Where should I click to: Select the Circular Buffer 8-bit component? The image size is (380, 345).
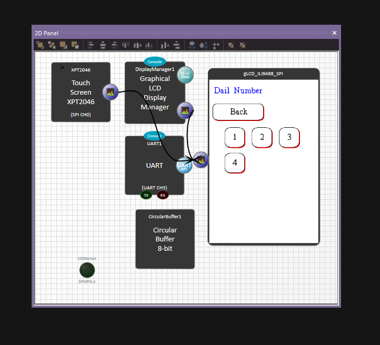coord(165,239)
